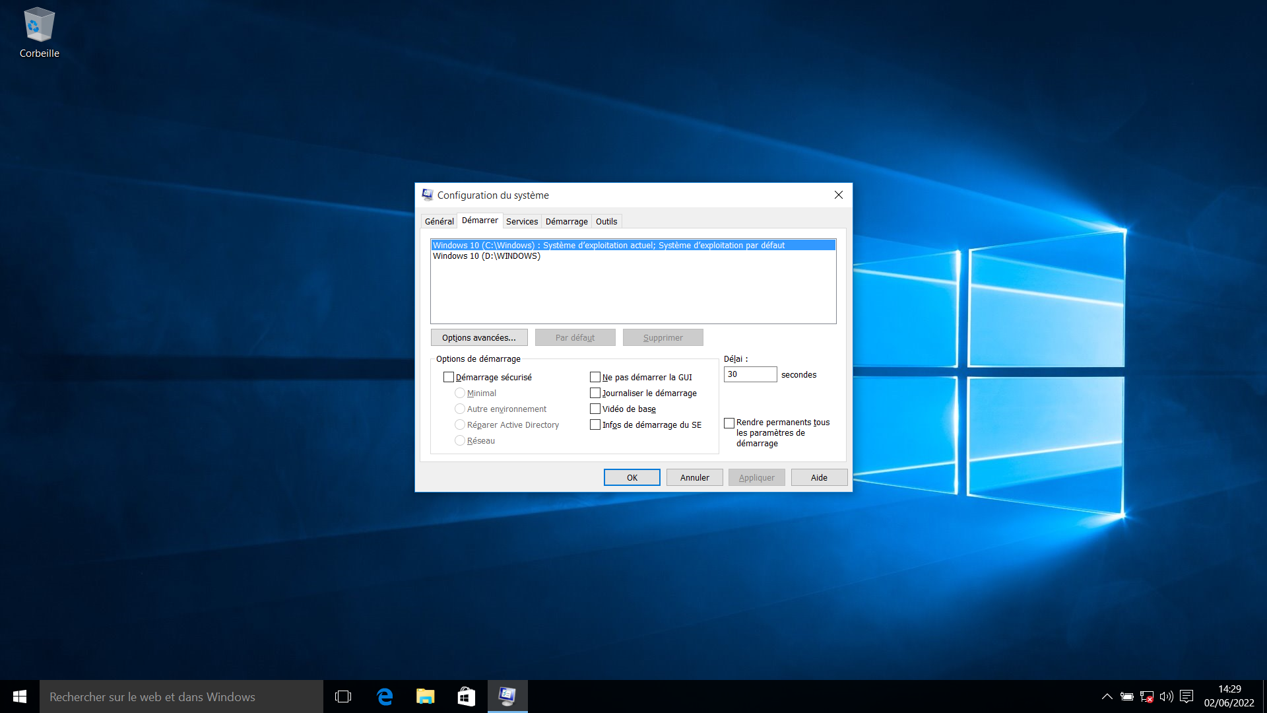This screenshot has height=713, width=1267.
Task: Enable the Démarrage sécurisé checkbox
Action: 449,377
